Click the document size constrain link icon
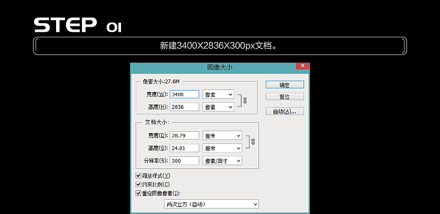The width and height of the screenshot is (440, 214). [253, 142]
